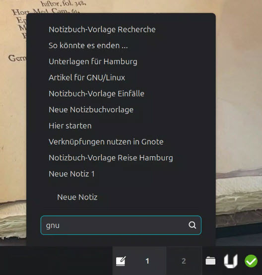
Task: Open the Hier starten note
Action: pos(70,126)
